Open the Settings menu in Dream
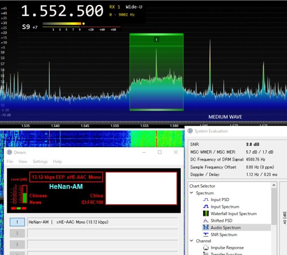Image resolution: width=287 pixels, height=255 pixels. tap(40, 162)
